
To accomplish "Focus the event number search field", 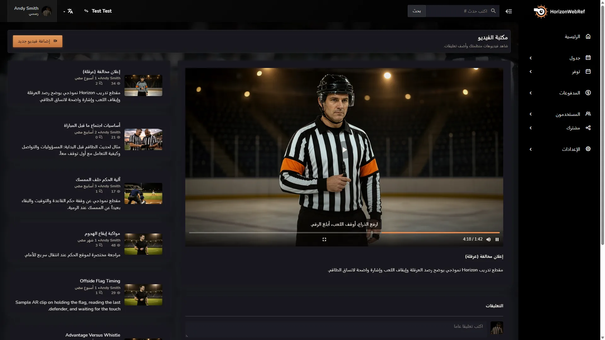I will 462,11.
